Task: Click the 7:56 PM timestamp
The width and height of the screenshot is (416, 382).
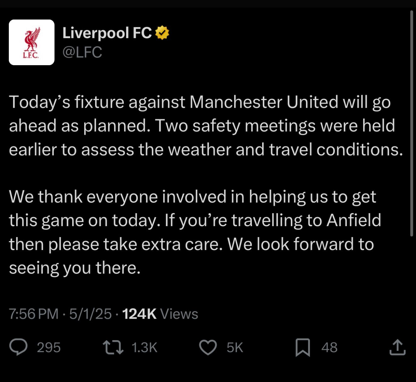Action: (x=34, y=314)
